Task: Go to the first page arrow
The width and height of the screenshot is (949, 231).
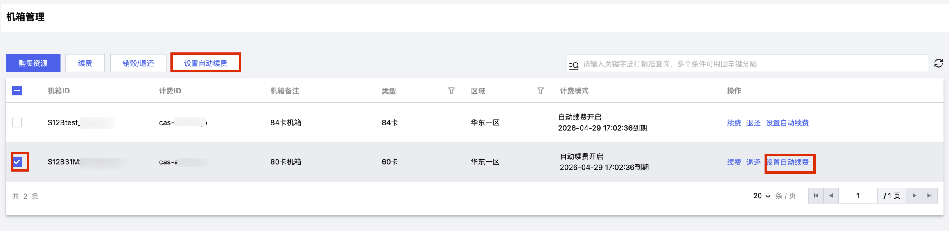Action: 816,195
